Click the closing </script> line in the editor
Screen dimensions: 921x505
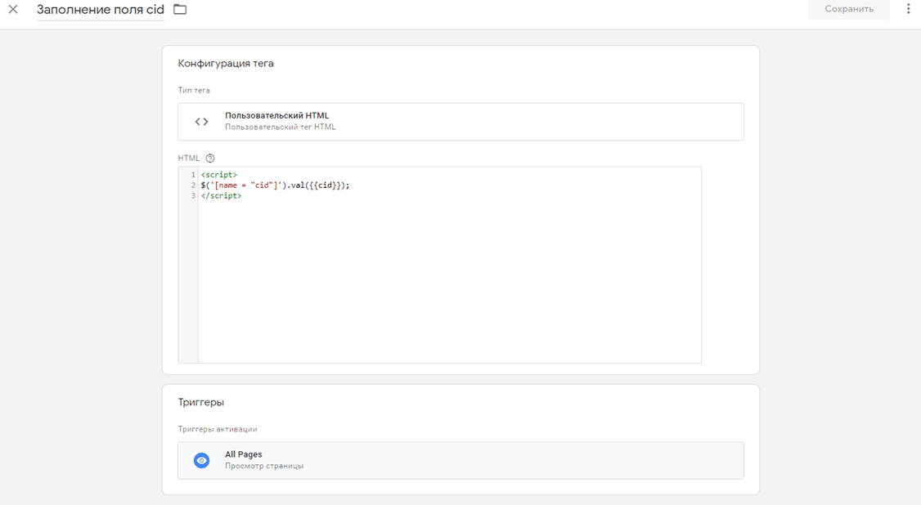pyautogui.click(x=221, y=196)
